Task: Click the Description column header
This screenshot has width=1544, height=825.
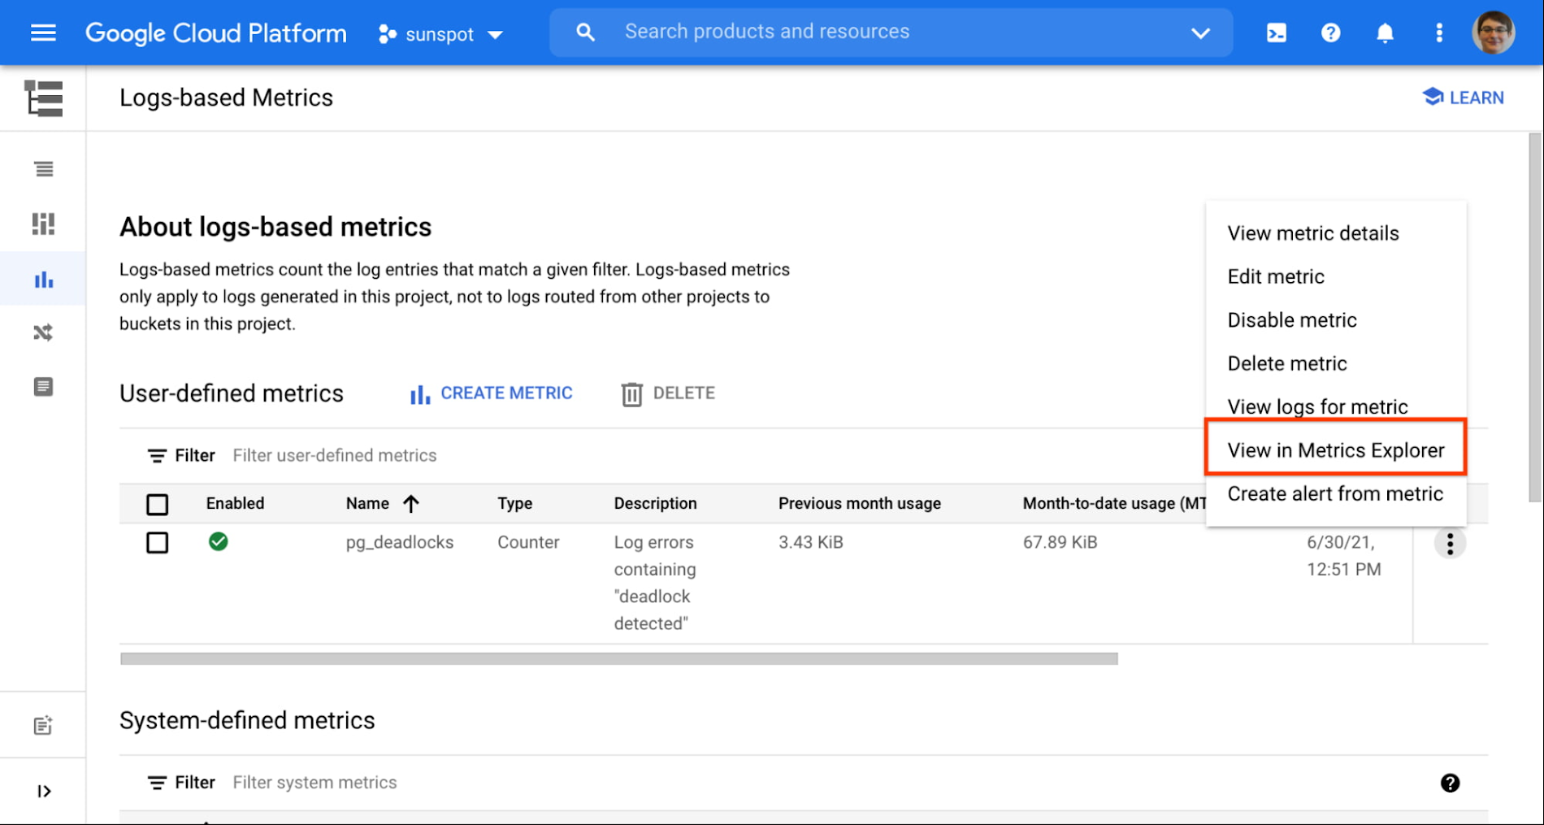Action: pos(655,503)
